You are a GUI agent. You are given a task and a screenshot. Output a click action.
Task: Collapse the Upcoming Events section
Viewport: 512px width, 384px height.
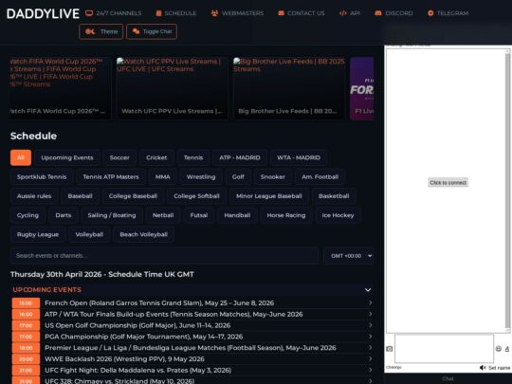tap(368, 289)
